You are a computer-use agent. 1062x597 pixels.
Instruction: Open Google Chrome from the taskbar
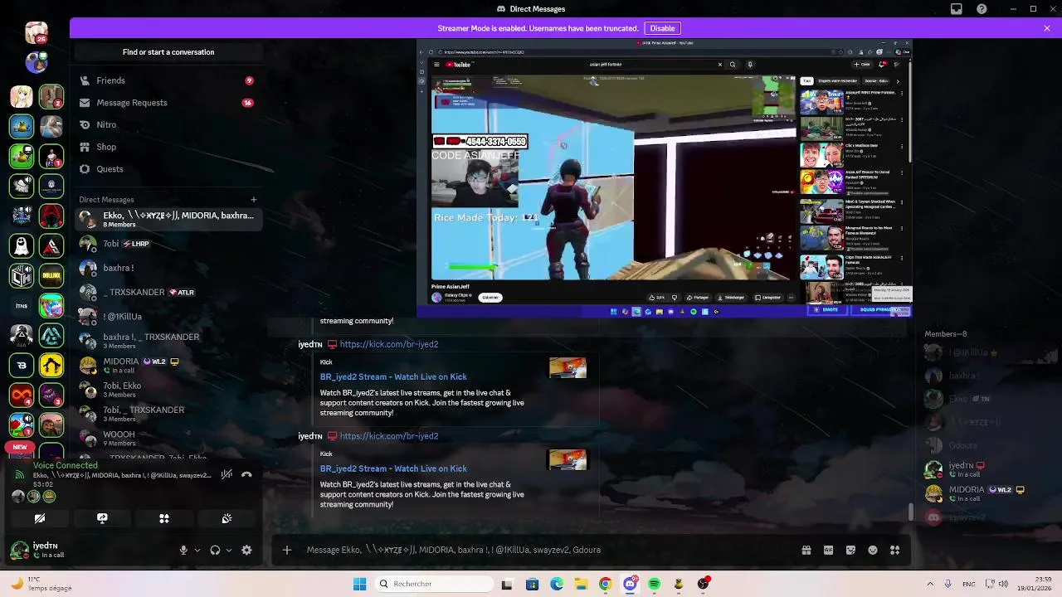(606, 584)
